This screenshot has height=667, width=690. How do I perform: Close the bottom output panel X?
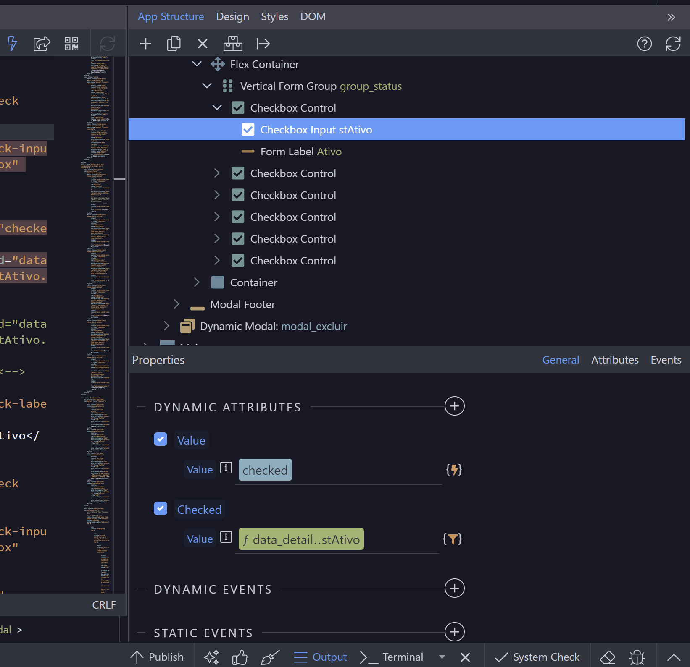465,657
